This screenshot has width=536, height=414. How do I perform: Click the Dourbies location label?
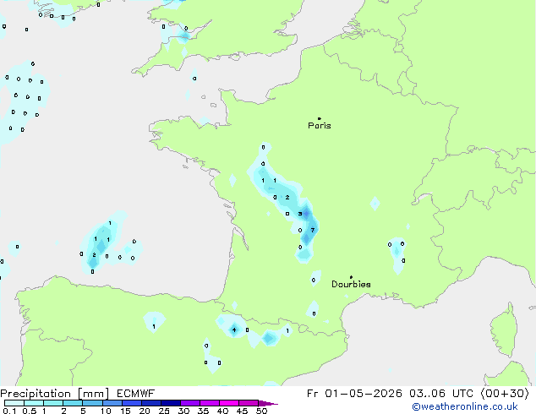[x=351, y=284]
